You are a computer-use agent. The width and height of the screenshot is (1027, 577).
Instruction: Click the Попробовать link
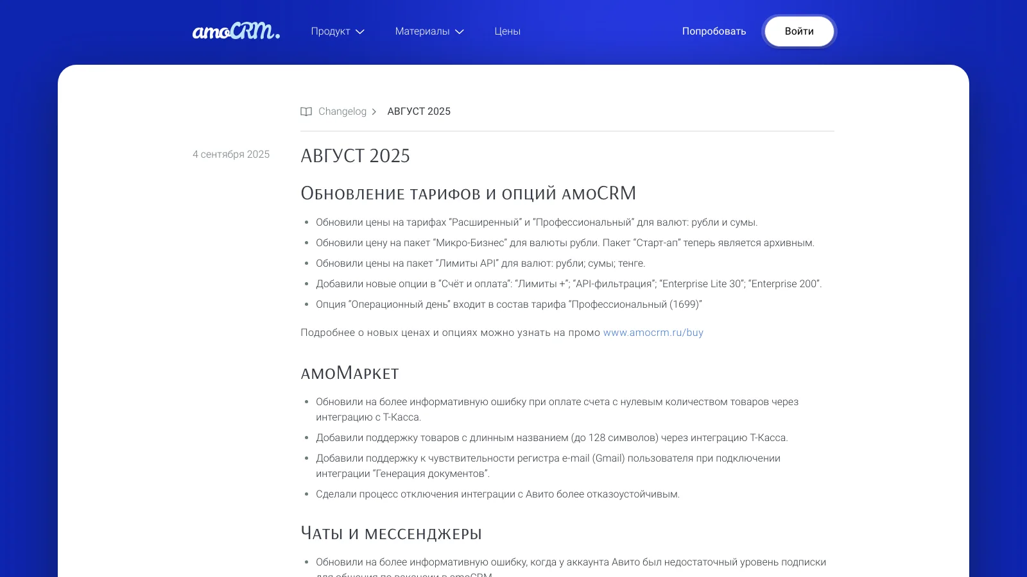click(x=714, y=31)
